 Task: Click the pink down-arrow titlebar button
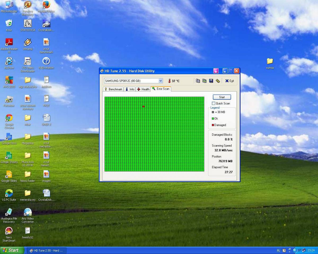[216, 71]
